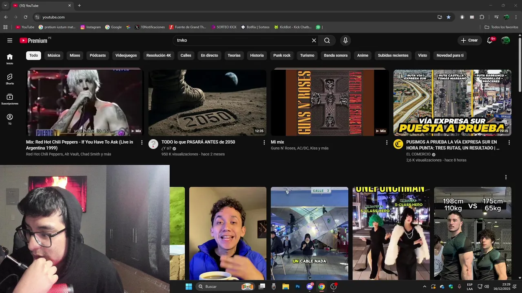This screenshot has width=522, height=293.
Task: Start voice search with microphone
Action: (345, 40)
